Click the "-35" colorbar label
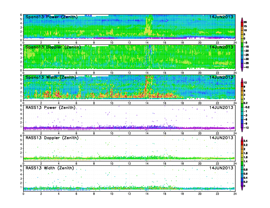Image resolution: width=270 pixels, height=208 pixels. tap(246, 63)
